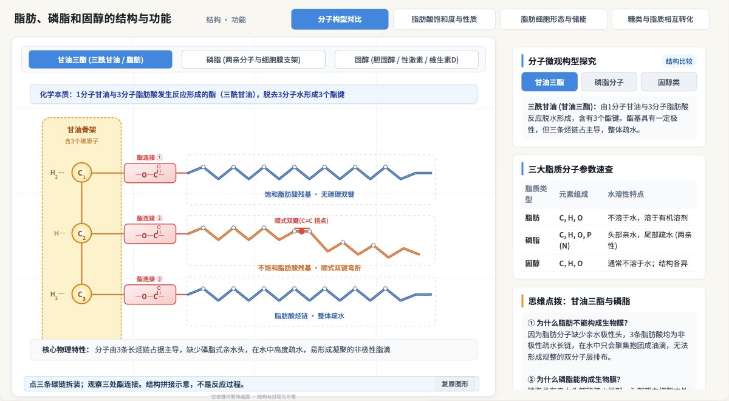
Task: Select 固醇 (胆固醇 / 性激素 / 维生素D) sub-tab
Action: point(406,60)
